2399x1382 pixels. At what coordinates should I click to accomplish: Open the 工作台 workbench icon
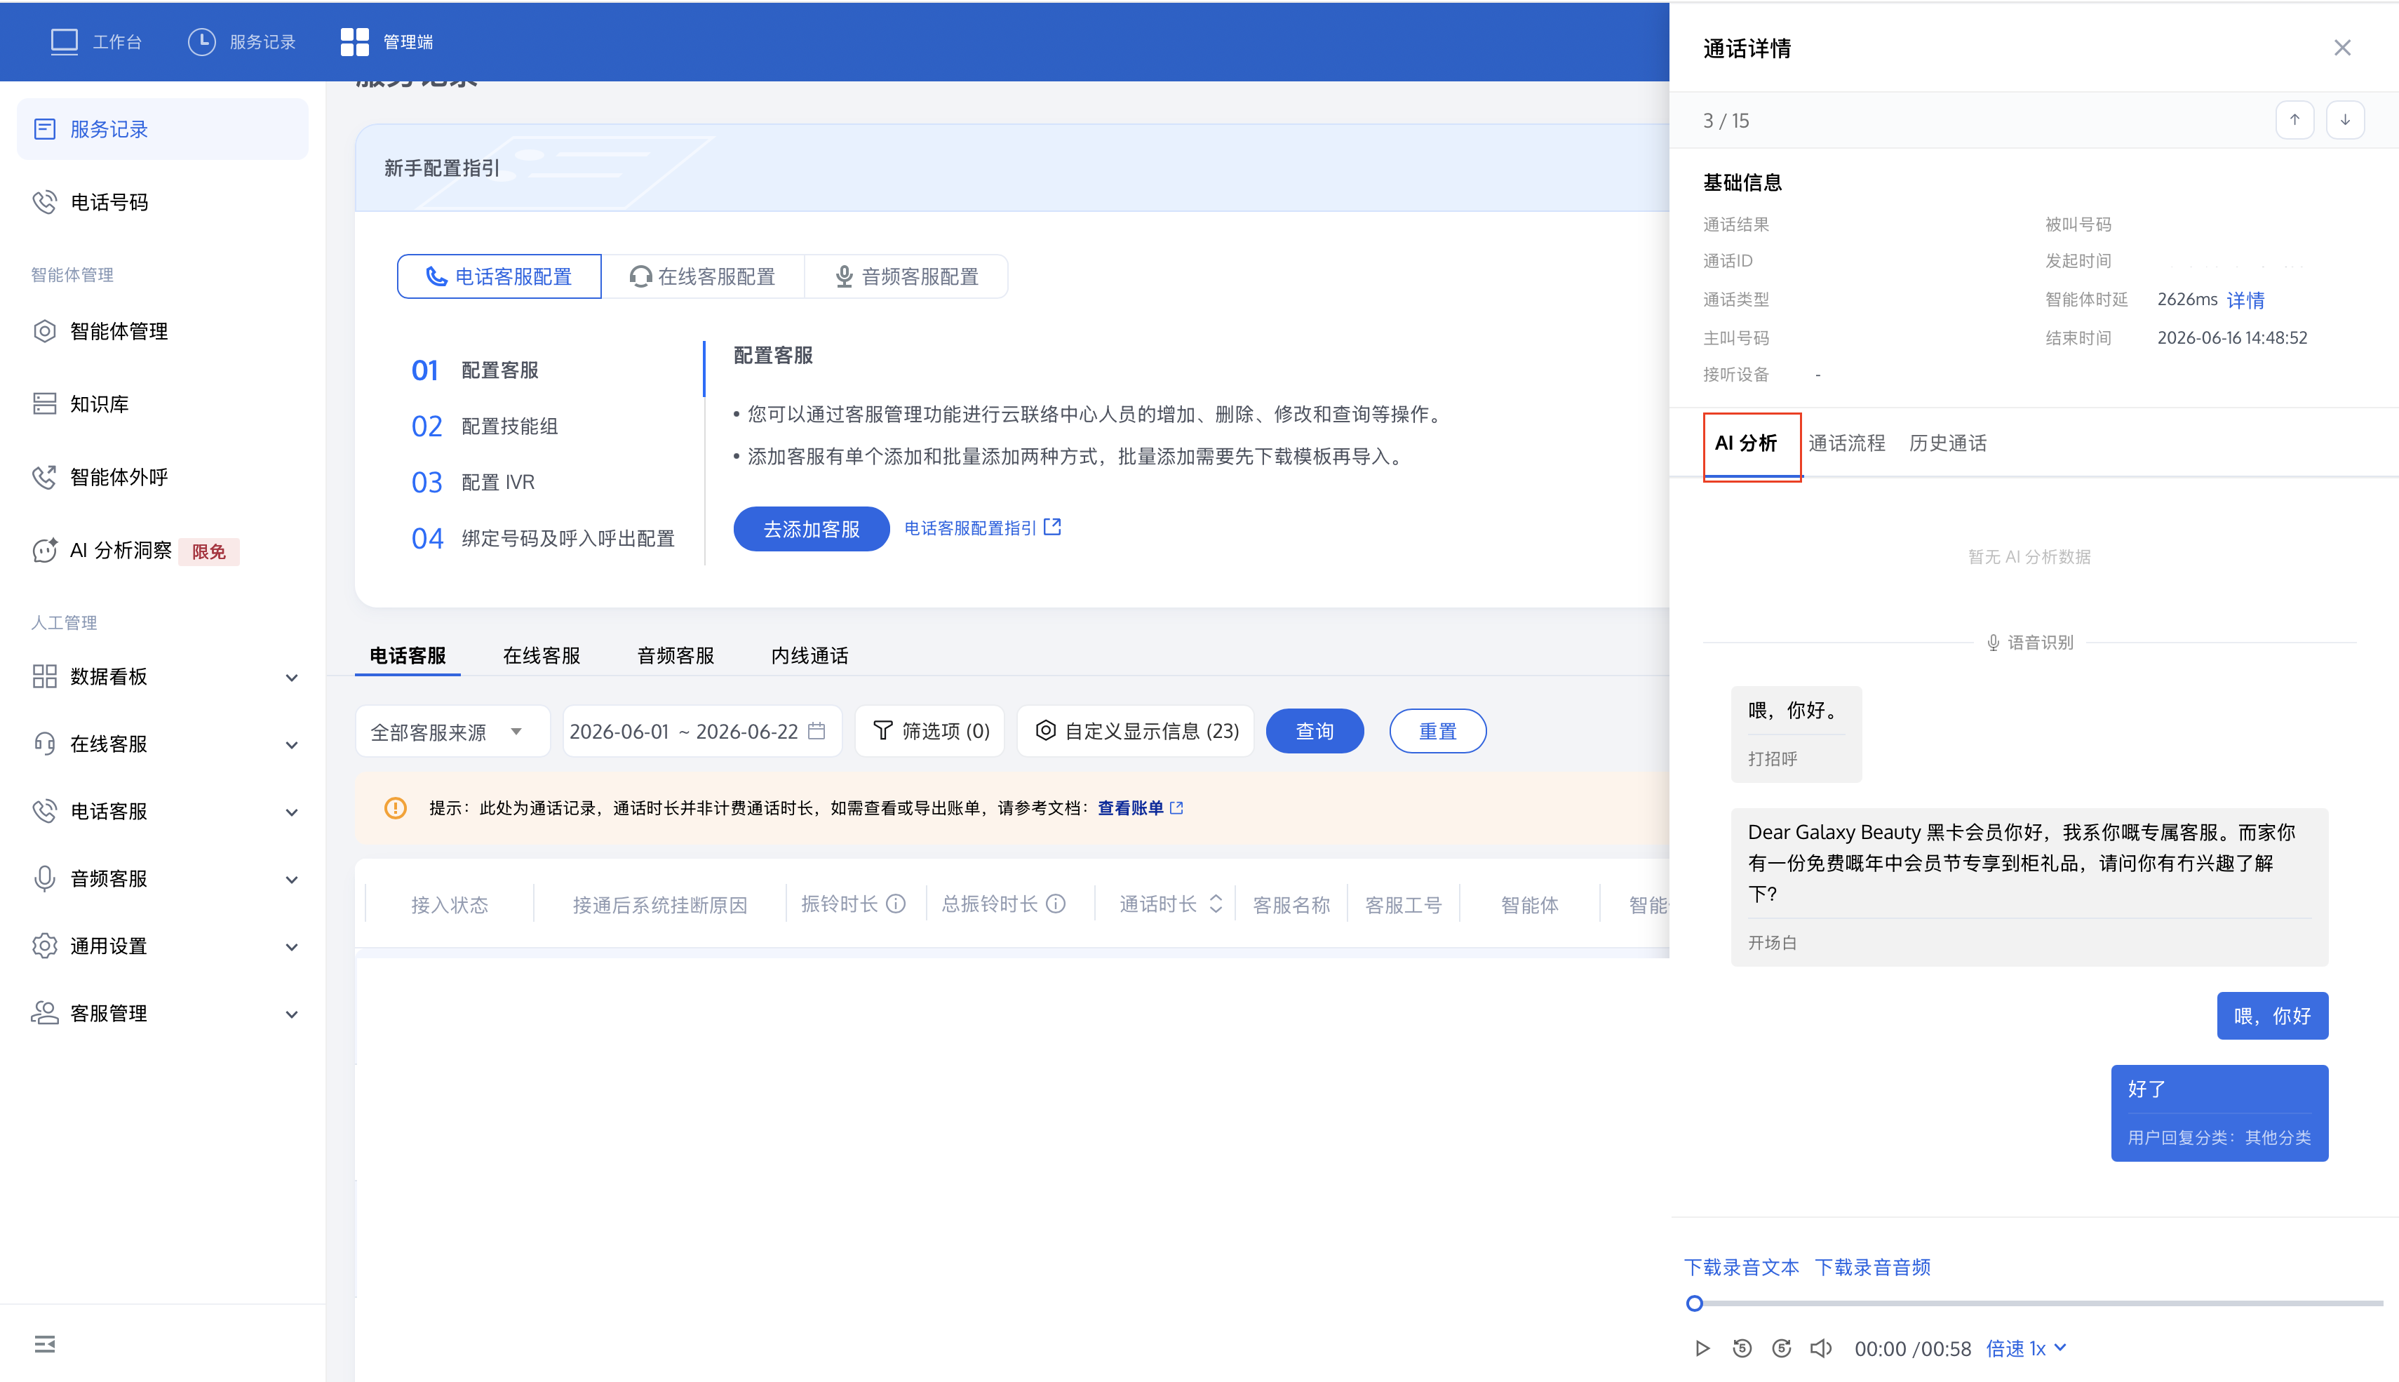(64, 42)
